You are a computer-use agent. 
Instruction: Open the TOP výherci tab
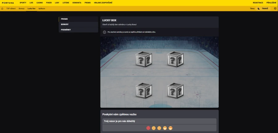coord(11,9)
